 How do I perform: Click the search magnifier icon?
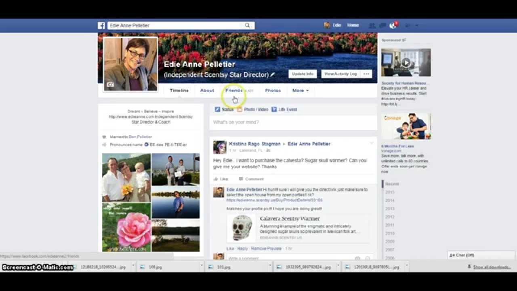pos(247,25)
